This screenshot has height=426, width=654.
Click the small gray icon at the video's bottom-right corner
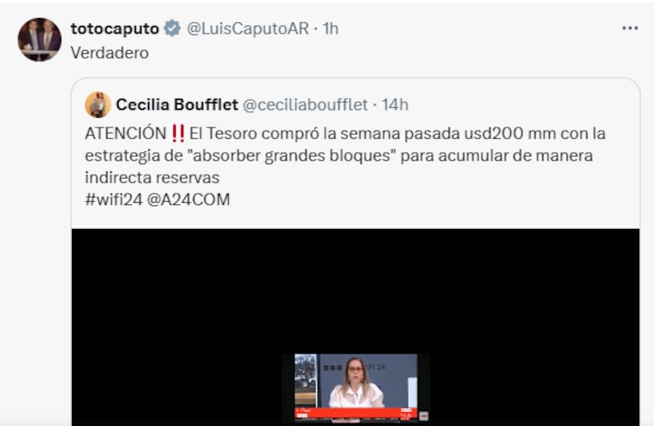pyautogui.click(x=423, y=415)
